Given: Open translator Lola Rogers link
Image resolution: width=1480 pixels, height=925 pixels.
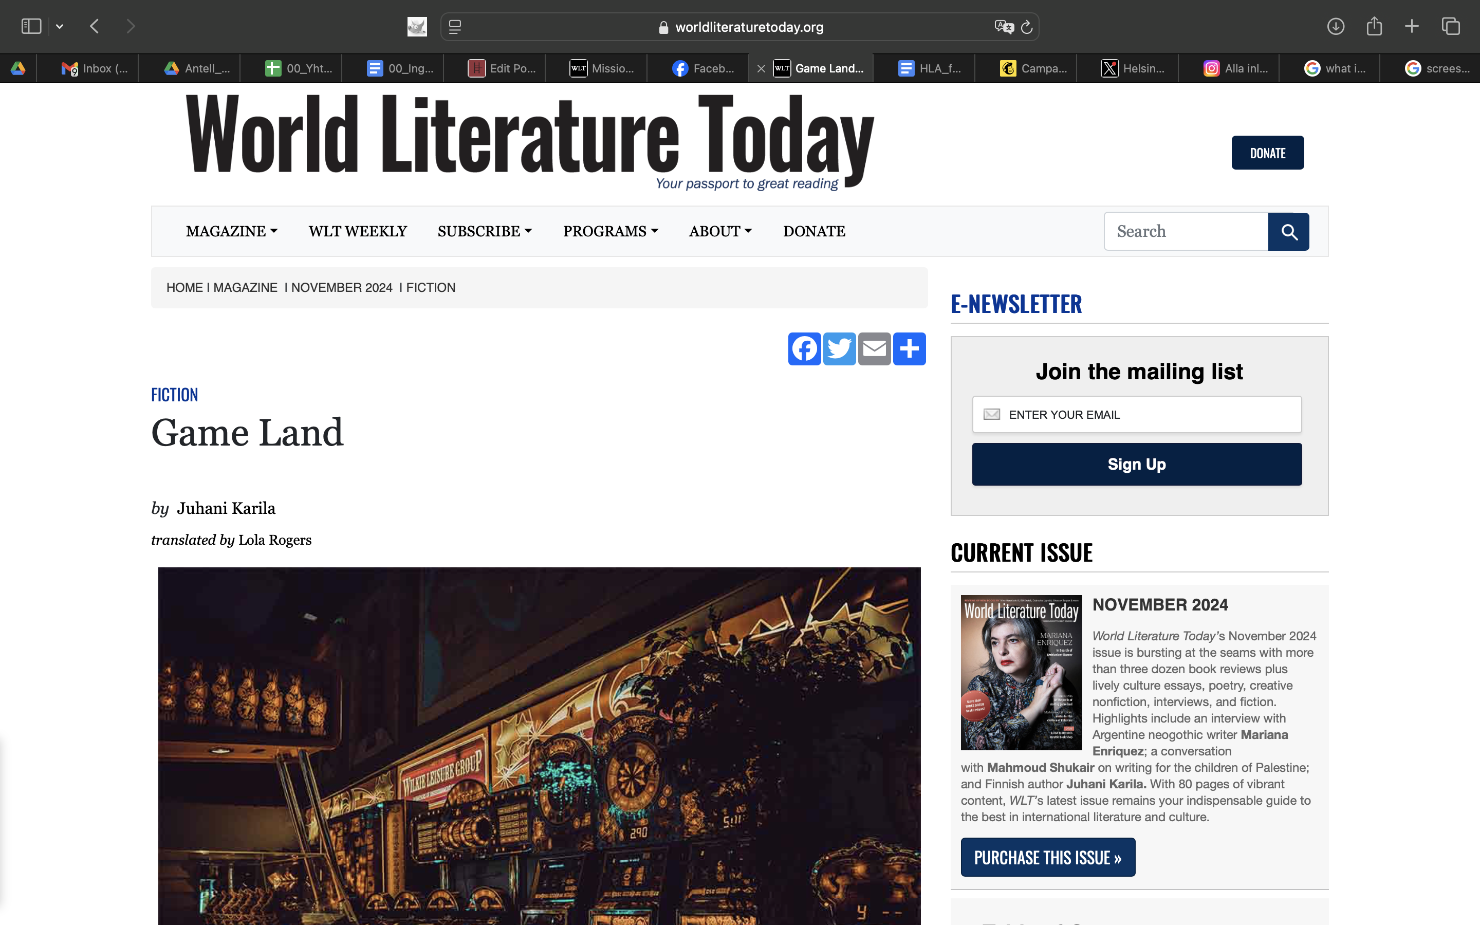Looking at the screenshot, I should click(x=274, y=540).
